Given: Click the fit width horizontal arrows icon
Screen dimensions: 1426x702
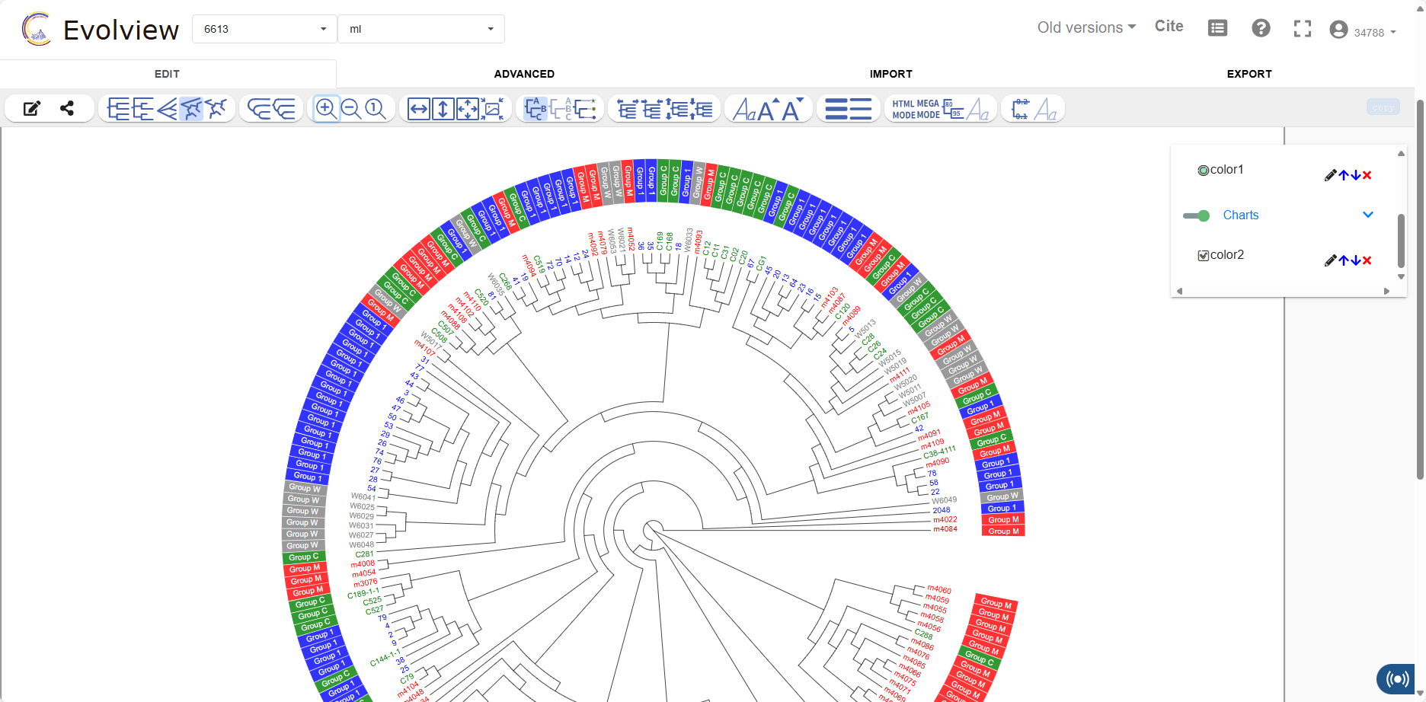Looking at the screenshot, I should pyautogui.click(x=419, y=109).
